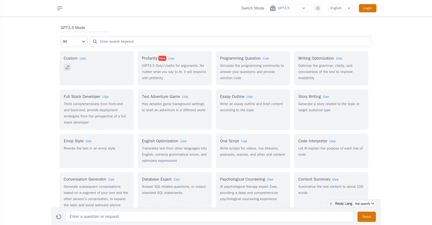
Task: Select the GPT3.5 Mode tab
Action: coord(73,28)
